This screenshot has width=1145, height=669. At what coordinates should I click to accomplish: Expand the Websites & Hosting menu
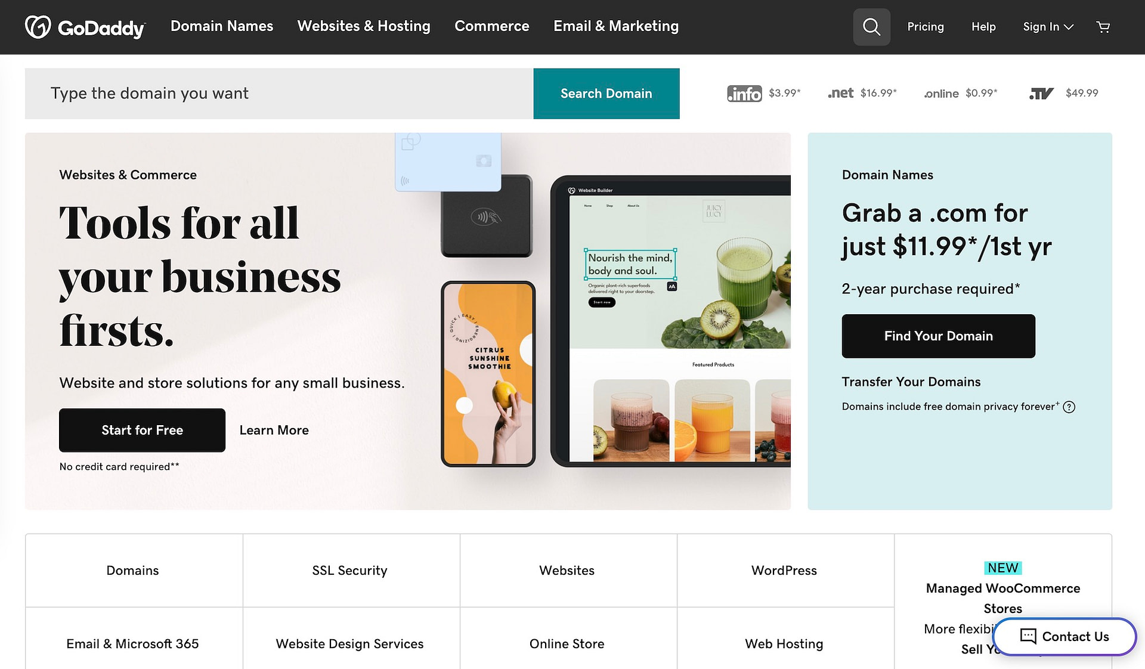364,26
